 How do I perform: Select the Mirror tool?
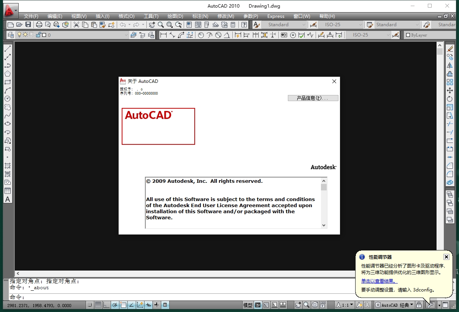tap(450, 65)
